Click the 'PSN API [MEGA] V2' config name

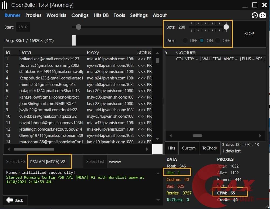[x=48, y=162]
